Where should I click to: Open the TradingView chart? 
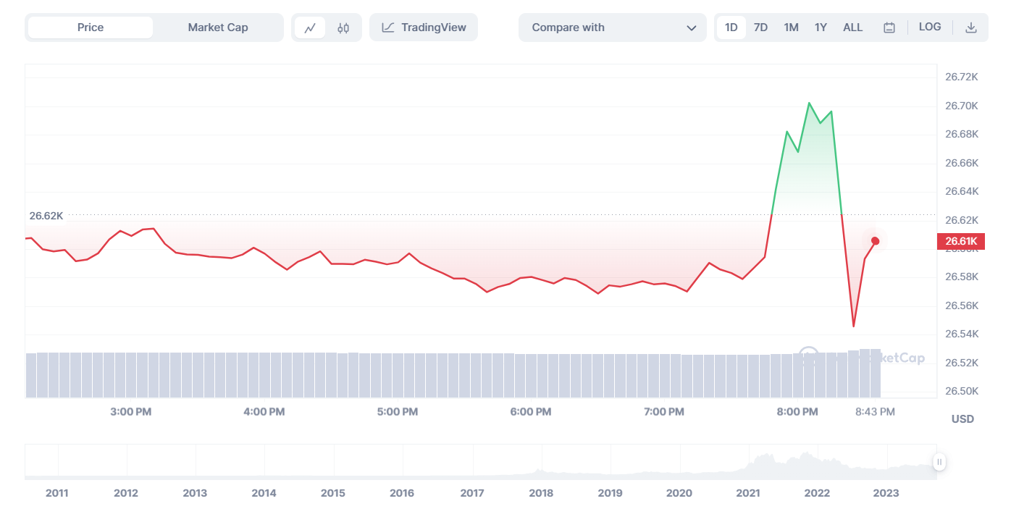coord(423,27)
